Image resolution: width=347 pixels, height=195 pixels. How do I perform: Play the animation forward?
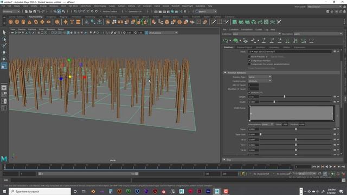[x=331, y=167]
